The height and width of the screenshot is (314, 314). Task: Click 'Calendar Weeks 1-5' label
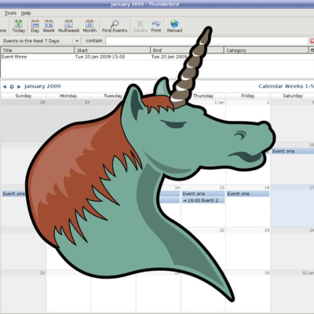[x=286, y=86]
